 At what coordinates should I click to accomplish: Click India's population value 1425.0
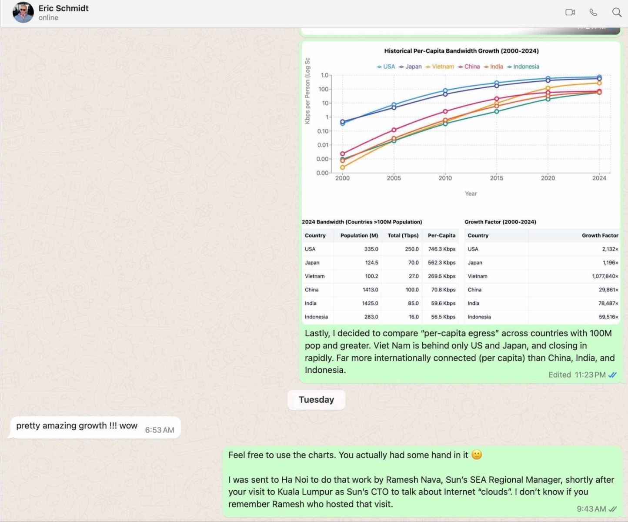(x=370, y=303)
